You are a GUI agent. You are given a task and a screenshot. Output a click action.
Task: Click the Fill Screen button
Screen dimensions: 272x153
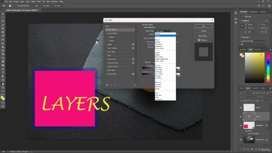(x=57, y=6)
